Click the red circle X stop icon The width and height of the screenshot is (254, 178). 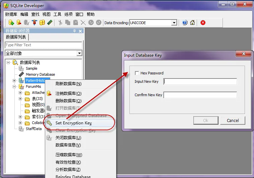tap(203, 22)
